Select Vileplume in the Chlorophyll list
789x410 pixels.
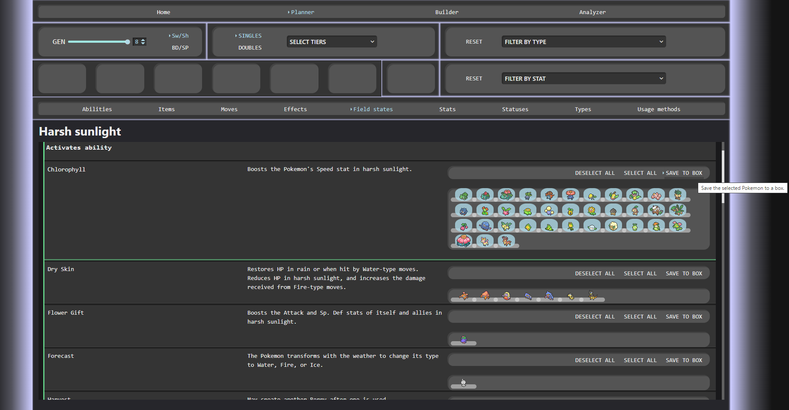point(571,195)
